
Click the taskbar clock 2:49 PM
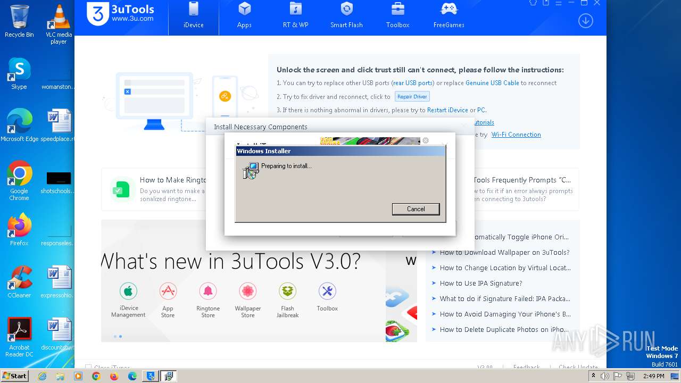654,376
